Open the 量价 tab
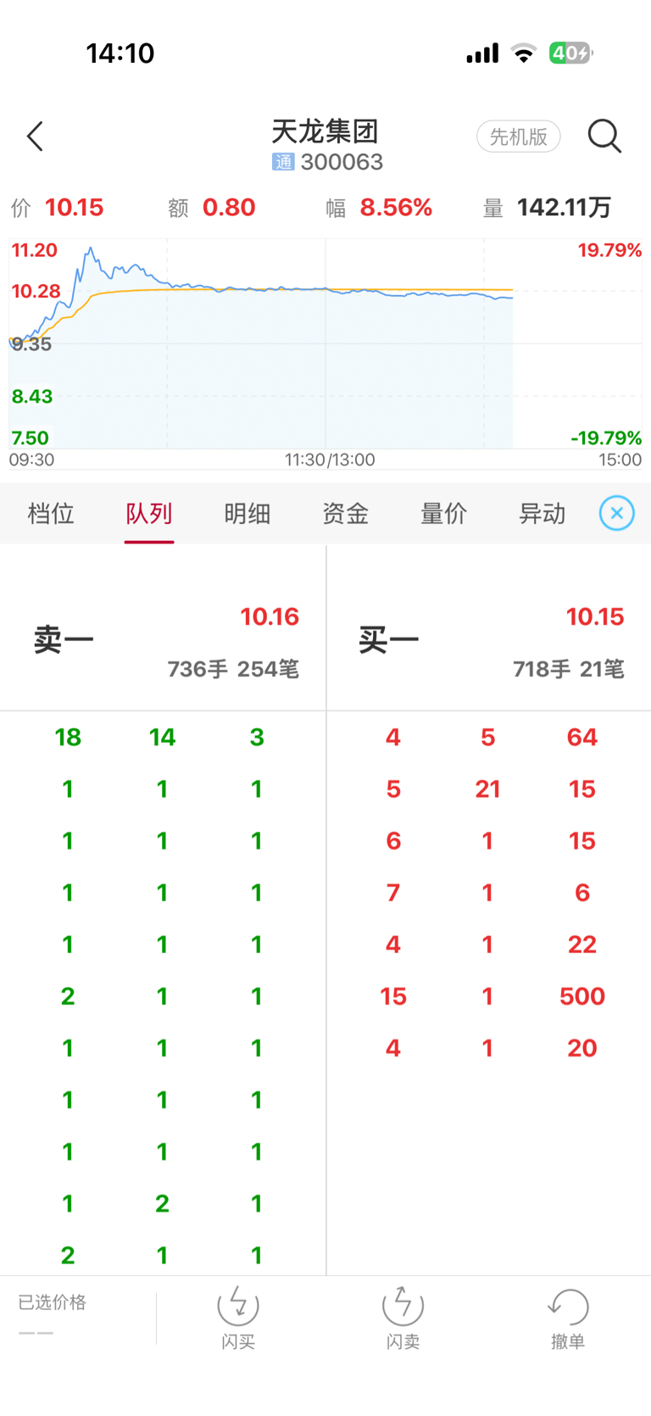 pos(444,513)
